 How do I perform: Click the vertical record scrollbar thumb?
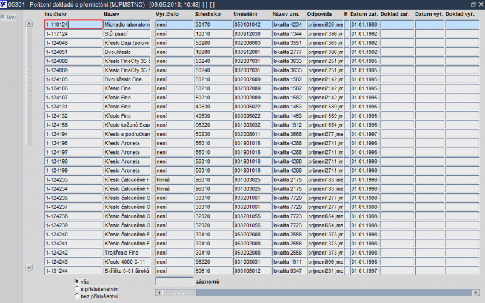coord(29,86)
